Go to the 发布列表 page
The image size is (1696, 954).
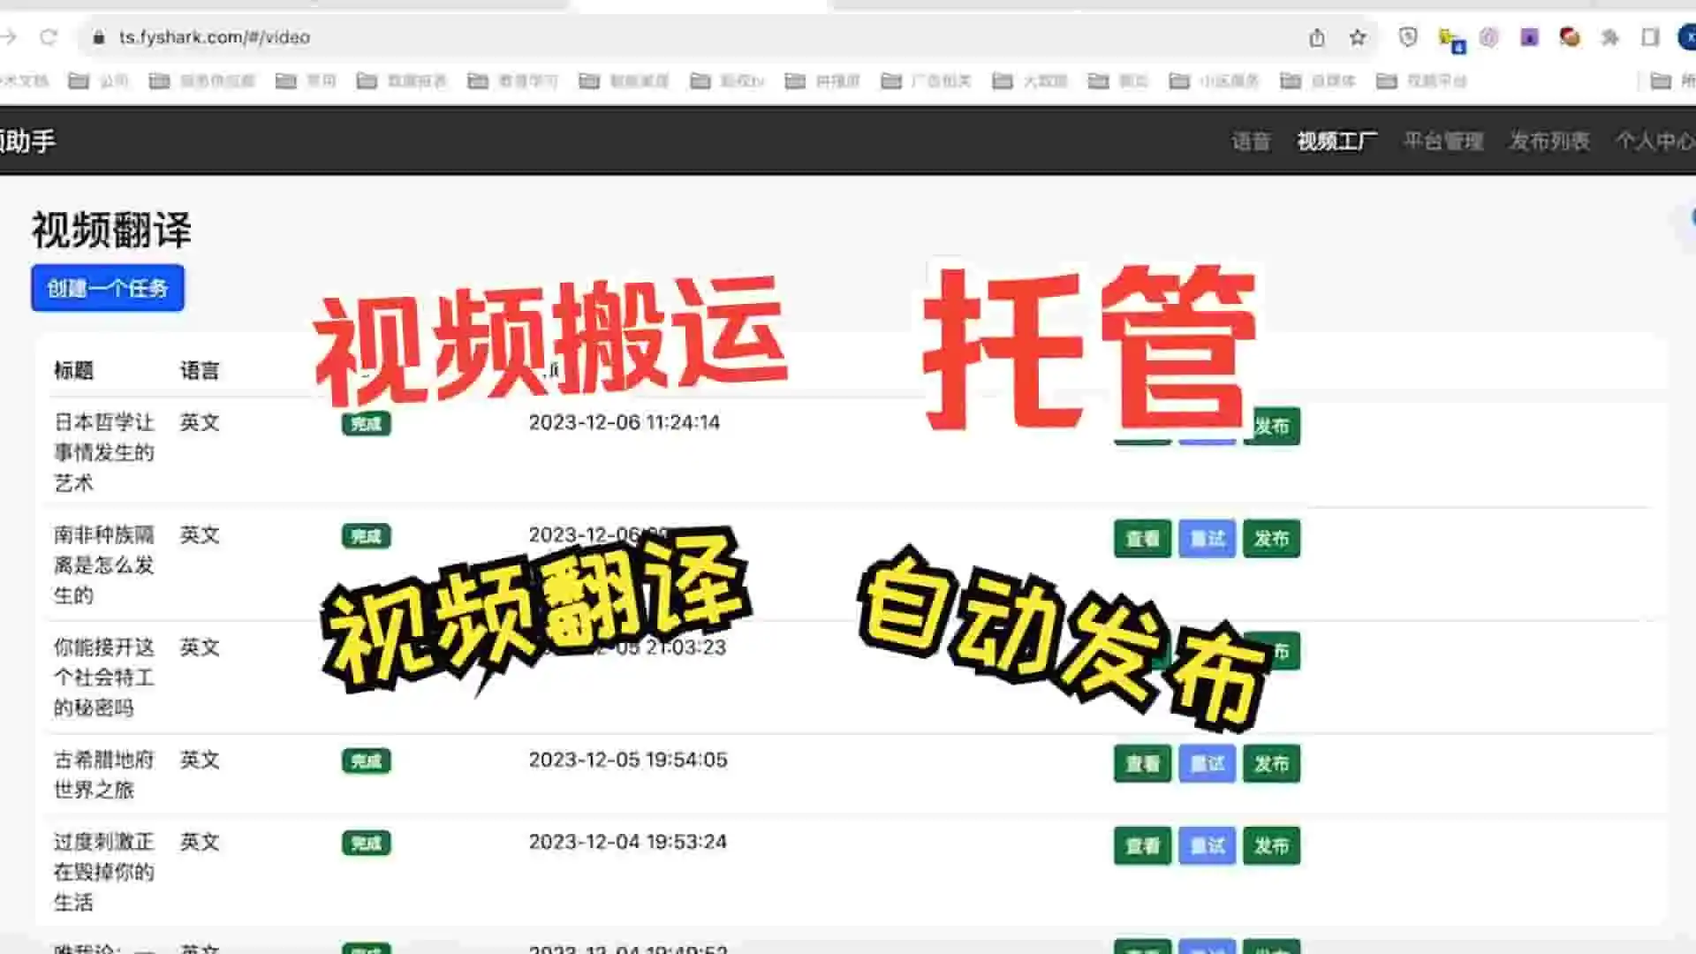[1549, 141]
